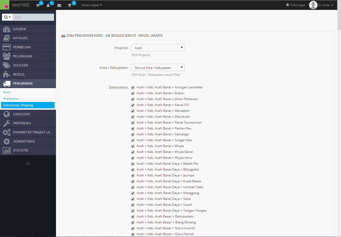Toggle the Johan Pahlawan destination checkbox

click(x=133, y=99)
